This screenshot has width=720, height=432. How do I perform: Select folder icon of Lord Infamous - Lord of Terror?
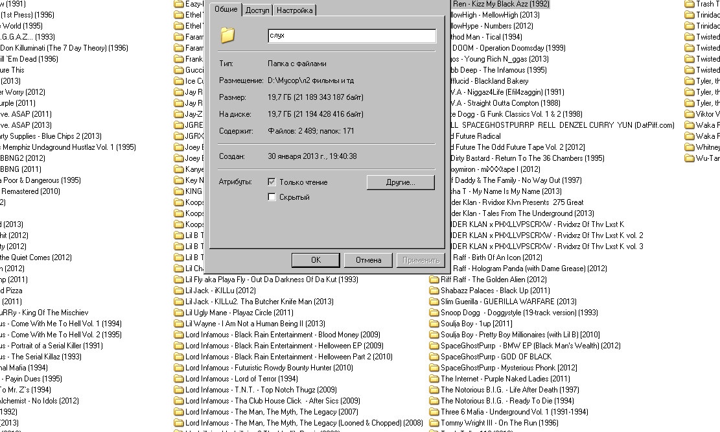pos(179,379)
